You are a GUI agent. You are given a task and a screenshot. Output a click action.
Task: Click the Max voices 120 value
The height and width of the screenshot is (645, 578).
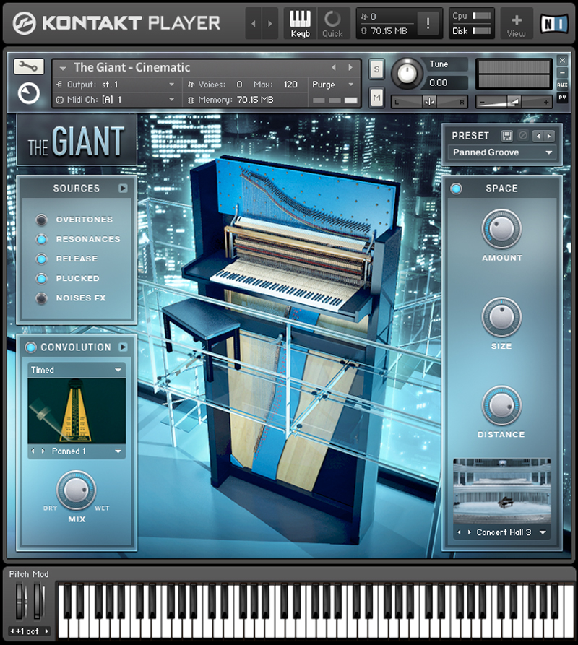pyautogui.click(x=290, y=85)
